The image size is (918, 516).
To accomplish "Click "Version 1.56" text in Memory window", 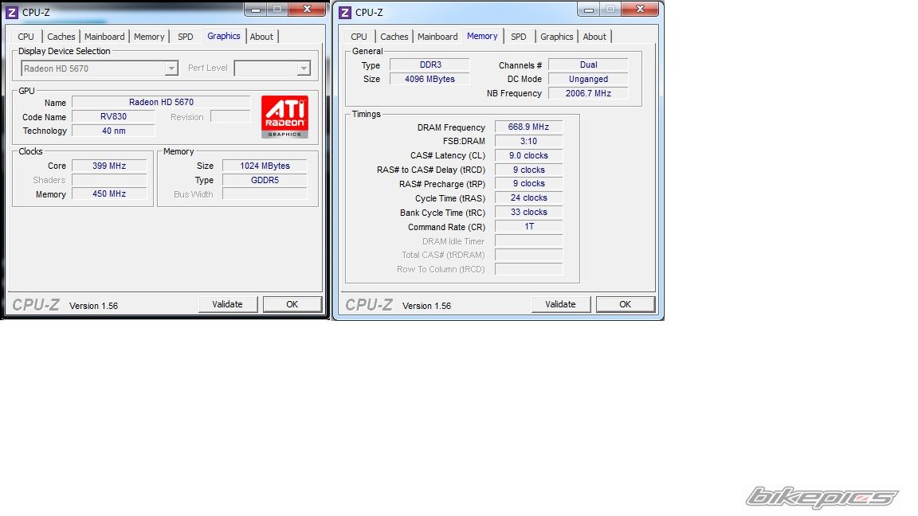I will (x=427, y=306).
